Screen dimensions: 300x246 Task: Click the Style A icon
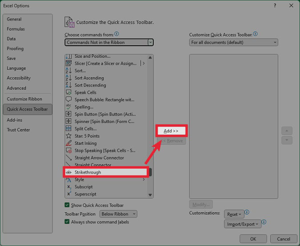tap(68, 179)
